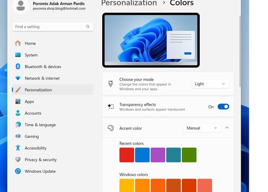
Task: Open Accounts settings
Action: (x=53, y=113)
